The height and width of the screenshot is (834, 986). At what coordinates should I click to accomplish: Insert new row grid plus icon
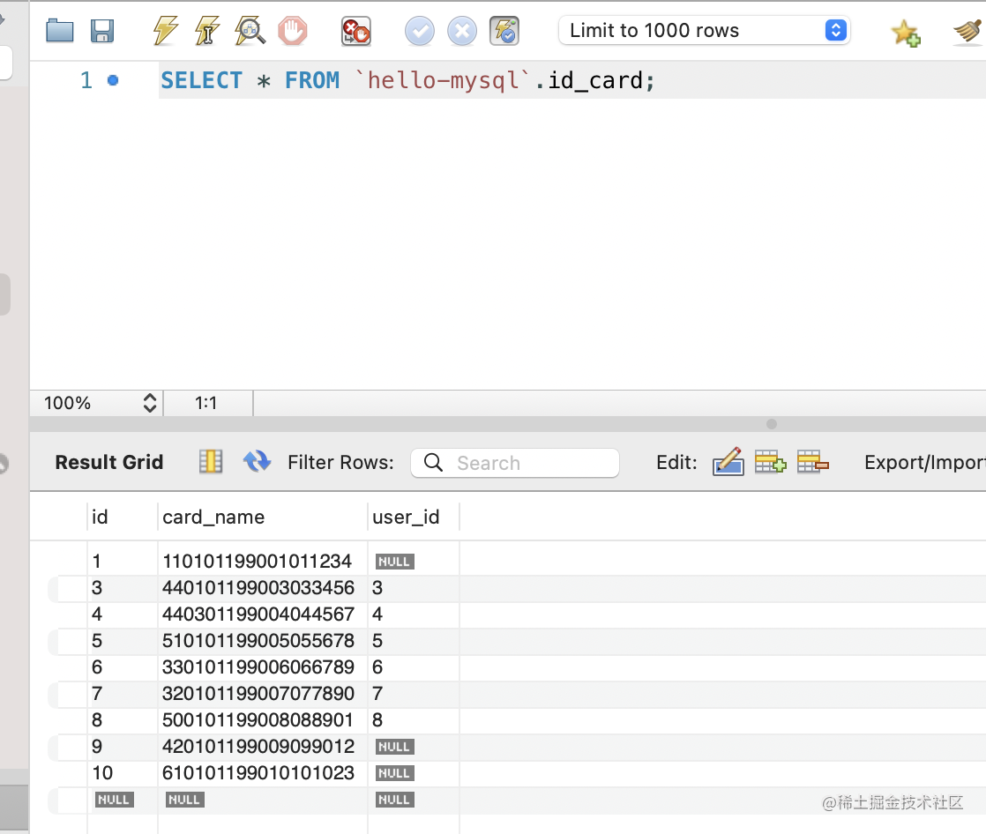(x=770, y=462)
